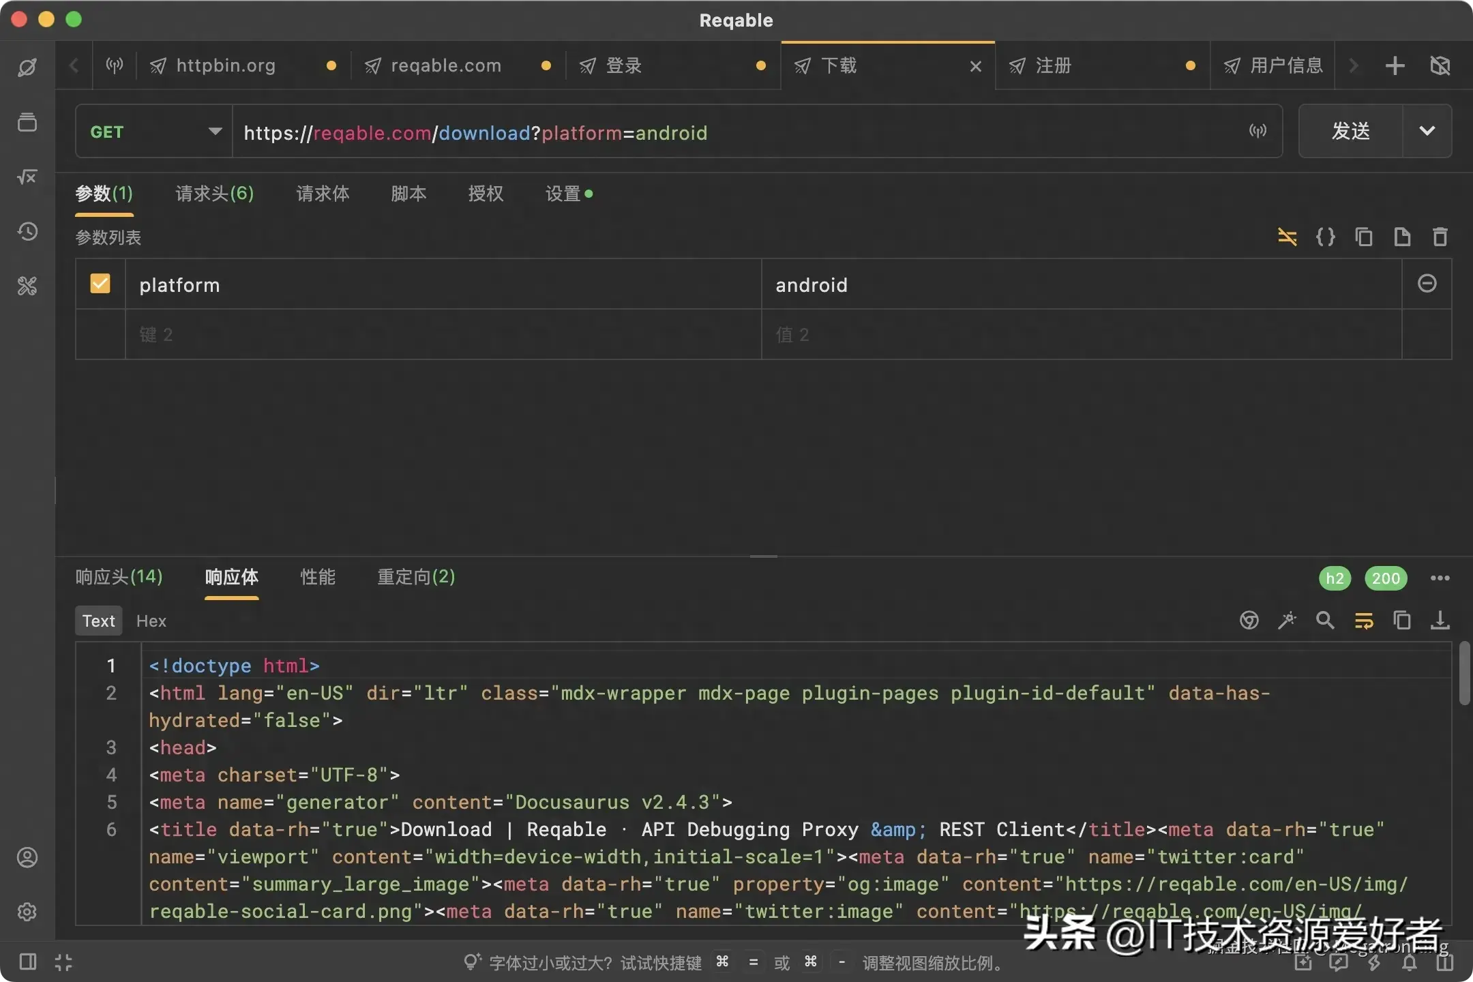Show more tabs with right chevron
1473x982 pixels.
click(x=1354, y=65)
